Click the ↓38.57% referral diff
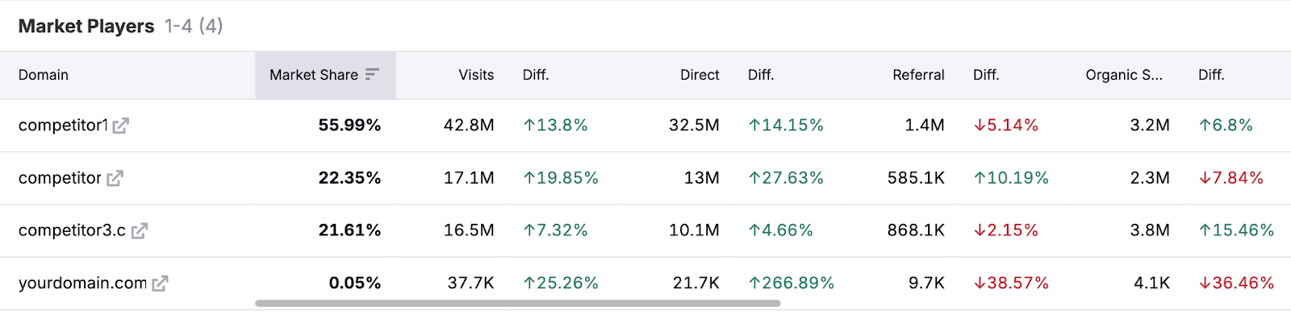 pyautogui.click(x=1011, y=283)
